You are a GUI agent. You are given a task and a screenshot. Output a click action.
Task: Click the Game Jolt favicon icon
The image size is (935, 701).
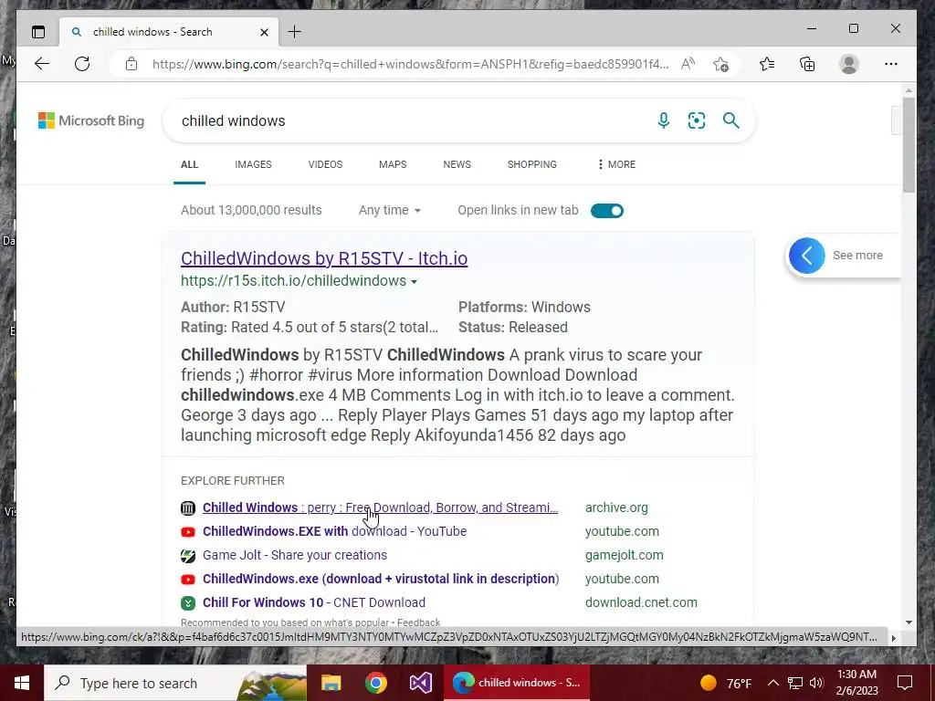pyautogui.click(x=188, y=556)
